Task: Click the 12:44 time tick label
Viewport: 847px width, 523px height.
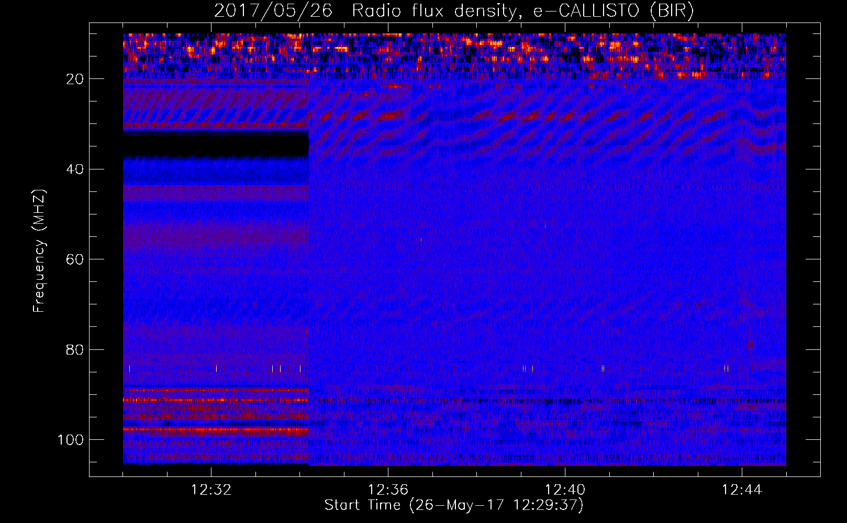Action: [742, 490]
